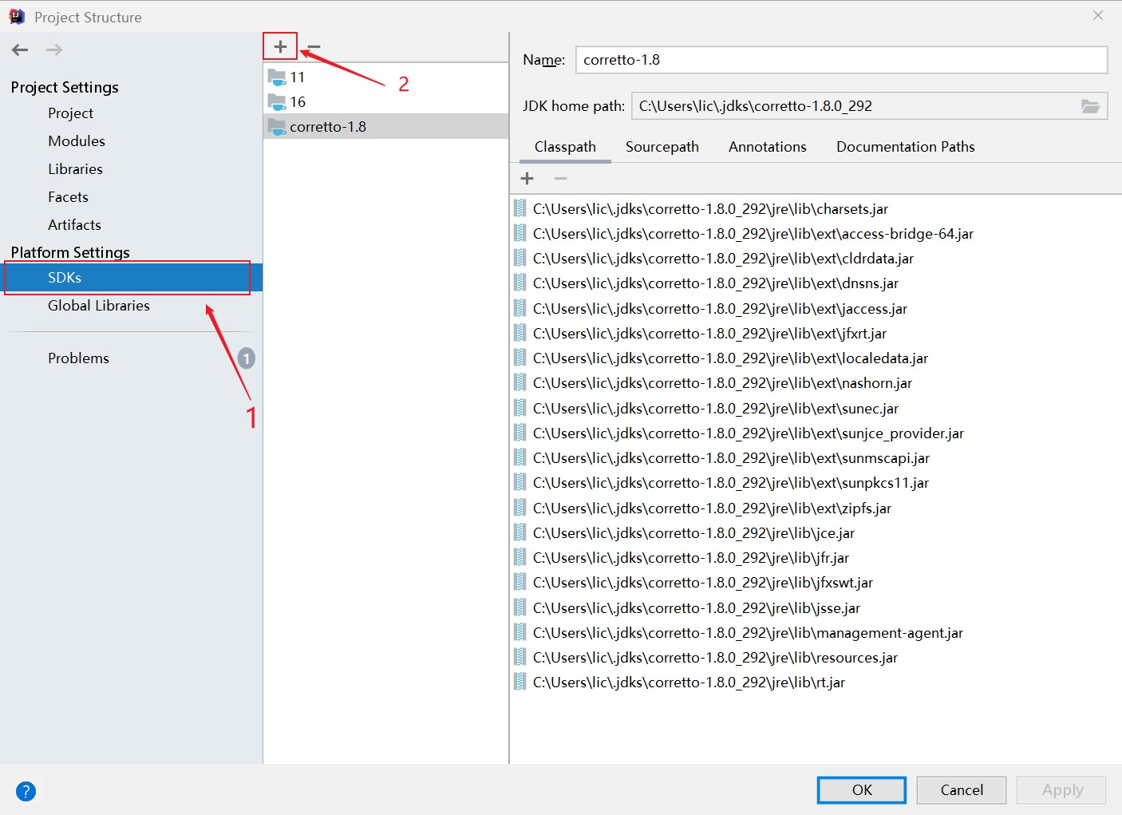Add a new SDK with plus icon
This screenshot has width=1122, height=815.
coord(280,46)
